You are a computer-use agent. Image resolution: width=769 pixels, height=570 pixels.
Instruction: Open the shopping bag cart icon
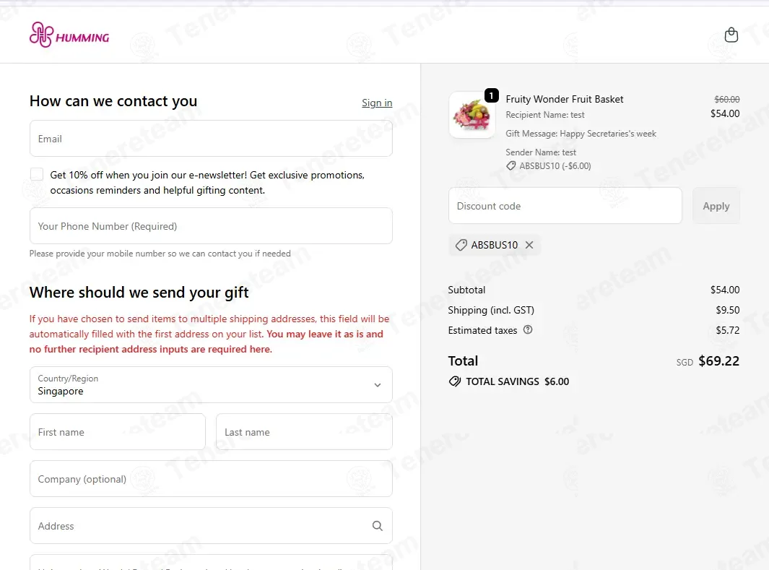pos(731,35)
